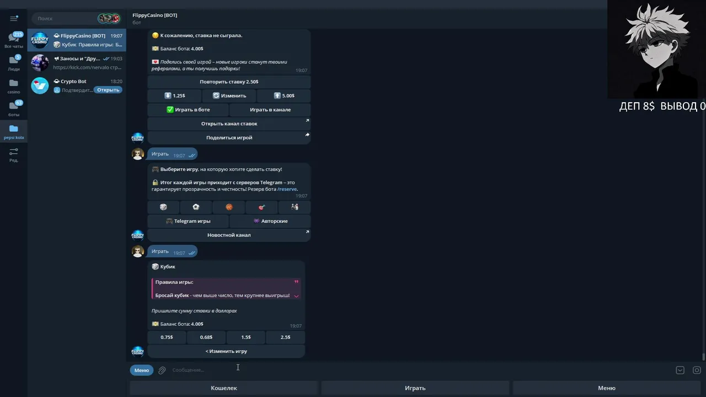The height and width of the screenshot is (397, 706).
Task: Open the 'Заносы и Дру...' channel chat
Action: pyautogui.click(x=77, y=63)
